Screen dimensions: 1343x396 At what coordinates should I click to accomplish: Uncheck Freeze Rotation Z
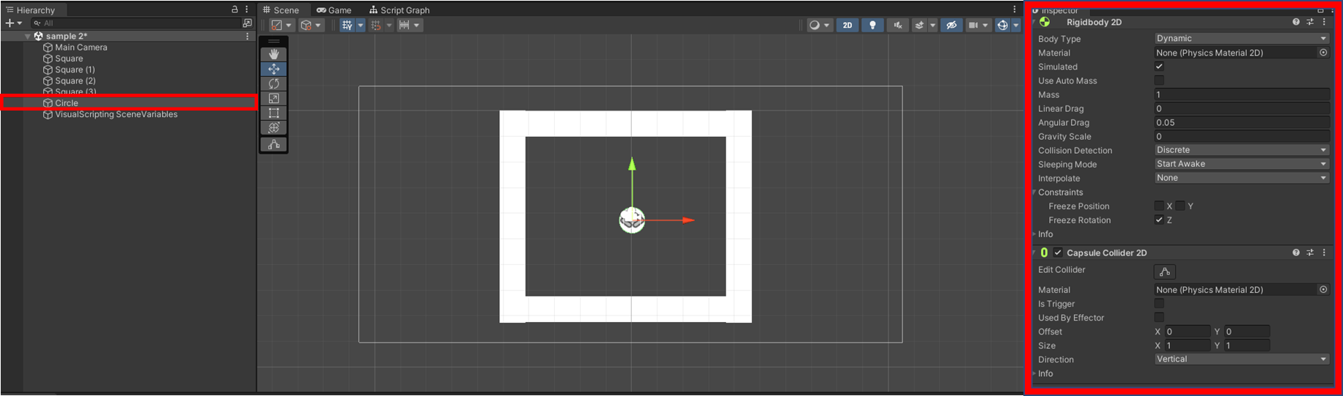1159,220
